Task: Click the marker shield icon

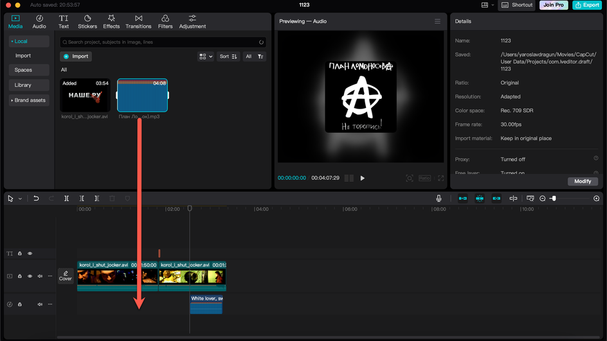Action: point(127,198)
